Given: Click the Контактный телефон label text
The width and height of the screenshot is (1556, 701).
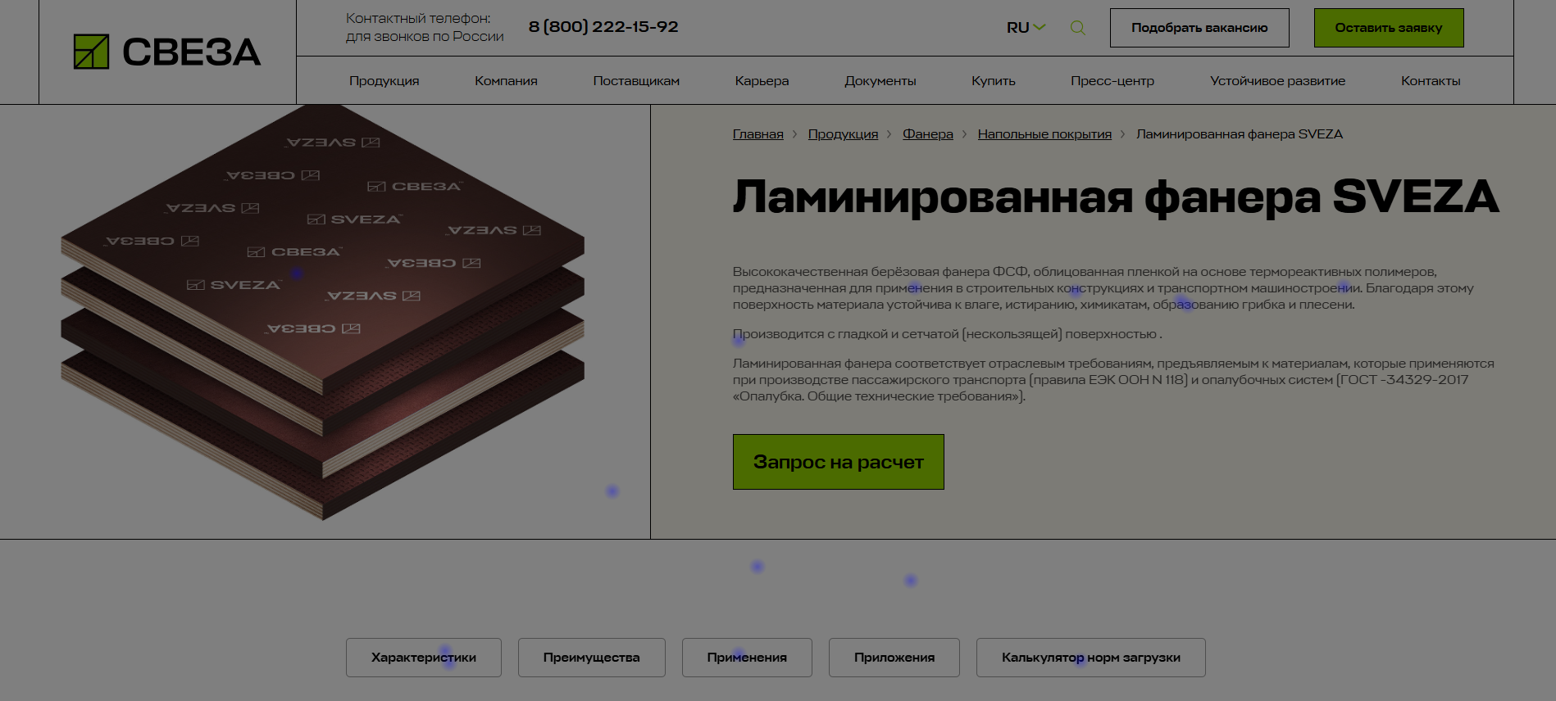Looking at the screenshot, I should point(425,27).
